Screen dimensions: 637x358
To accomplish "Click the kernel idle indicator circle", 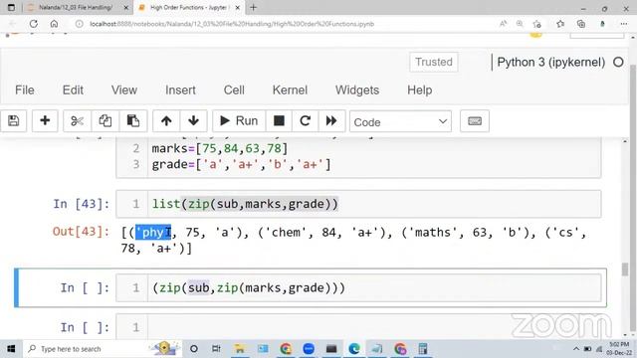I will tap(618, 62).
